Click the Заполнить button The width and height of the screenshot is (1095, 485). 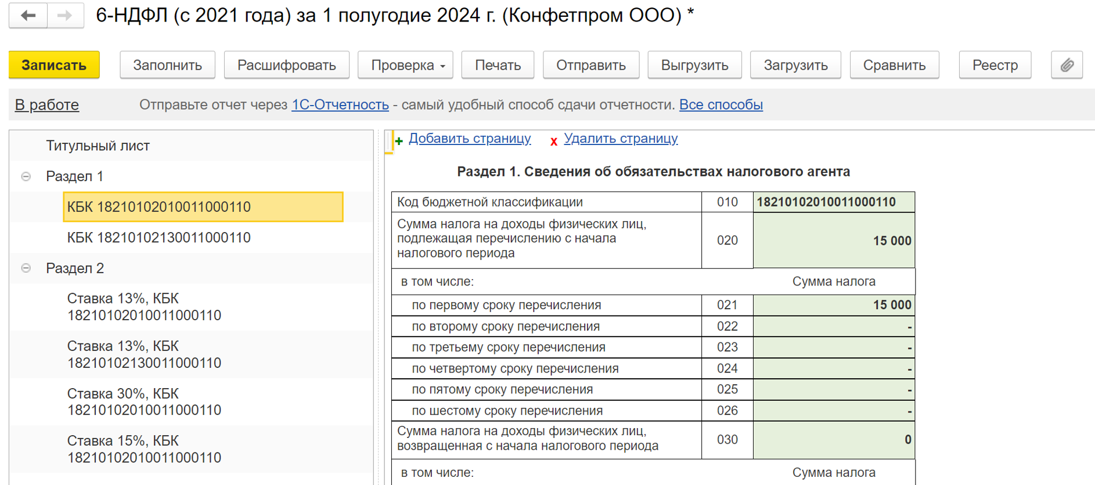pyautogui.click(x=167, y=65)
